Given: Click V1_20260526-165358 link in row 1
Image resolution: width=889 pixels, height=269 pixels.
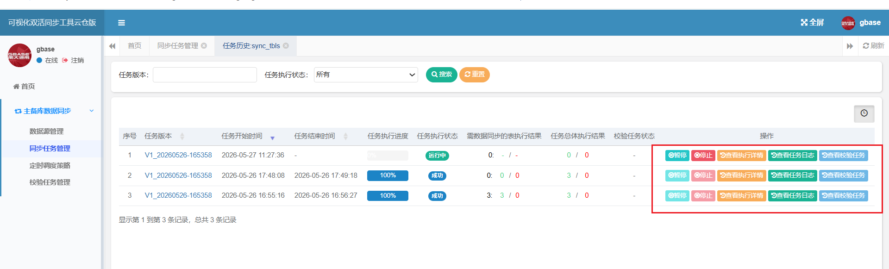Looking at the screenshot, I should 178,155.
